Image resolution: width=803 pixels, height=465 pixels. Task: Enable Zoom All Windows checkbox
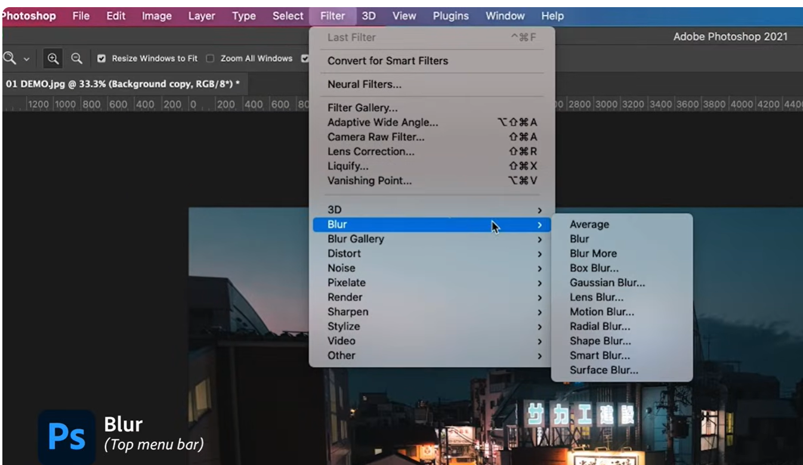pyautogui.click(x=210, y=58)
